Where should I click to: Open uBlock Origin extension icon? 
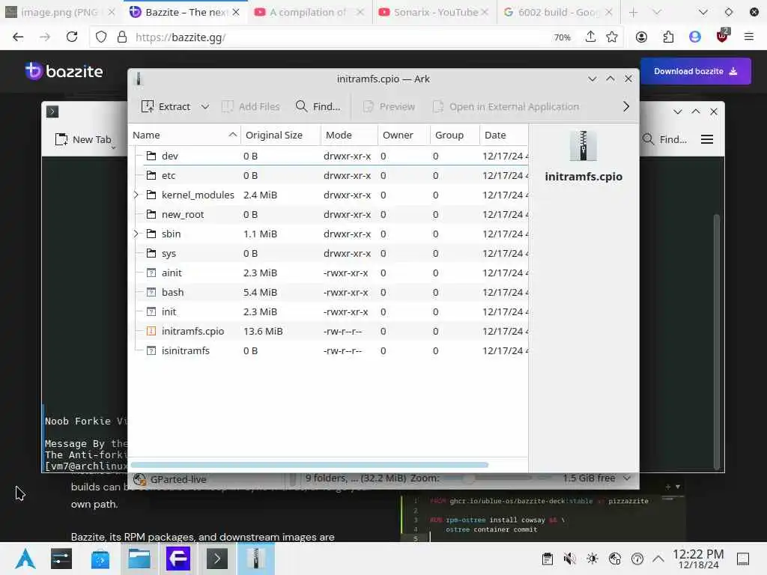click(x=723, y=36)
